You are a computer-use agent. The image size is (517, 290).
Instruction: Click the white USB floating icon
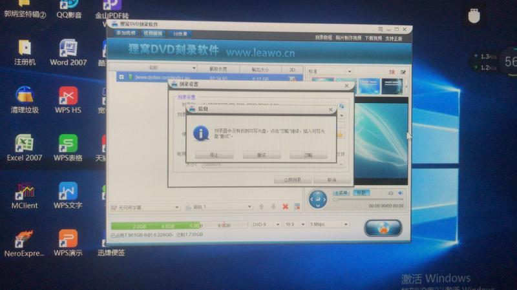[474, 15]
